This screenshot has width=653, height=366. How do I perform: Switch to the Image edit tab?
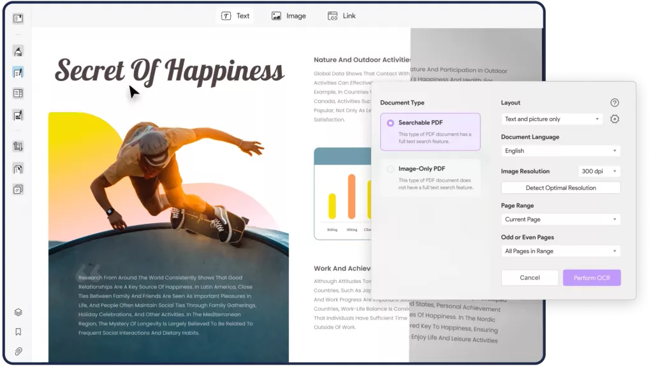tap(289, 16)
